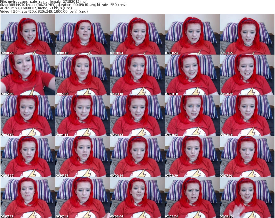Click the thumbnail marked 00:08:46
The height and width of the screenshot is (218, 275).
pyautogui.click(x=247, y=198)
